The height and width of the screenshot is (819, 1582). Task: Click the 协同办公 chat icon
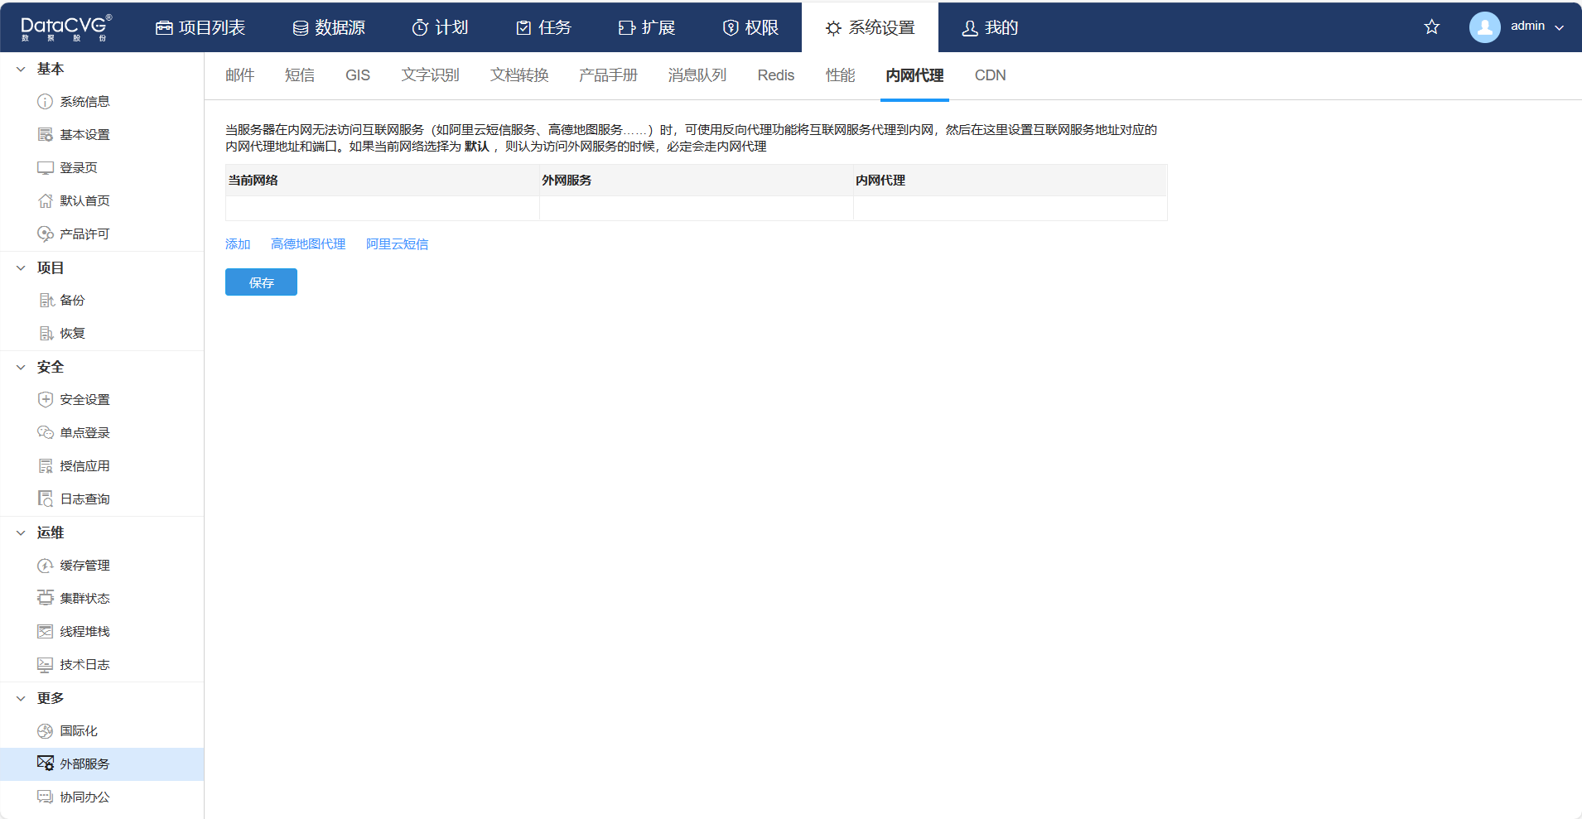(x=45, y=797)
